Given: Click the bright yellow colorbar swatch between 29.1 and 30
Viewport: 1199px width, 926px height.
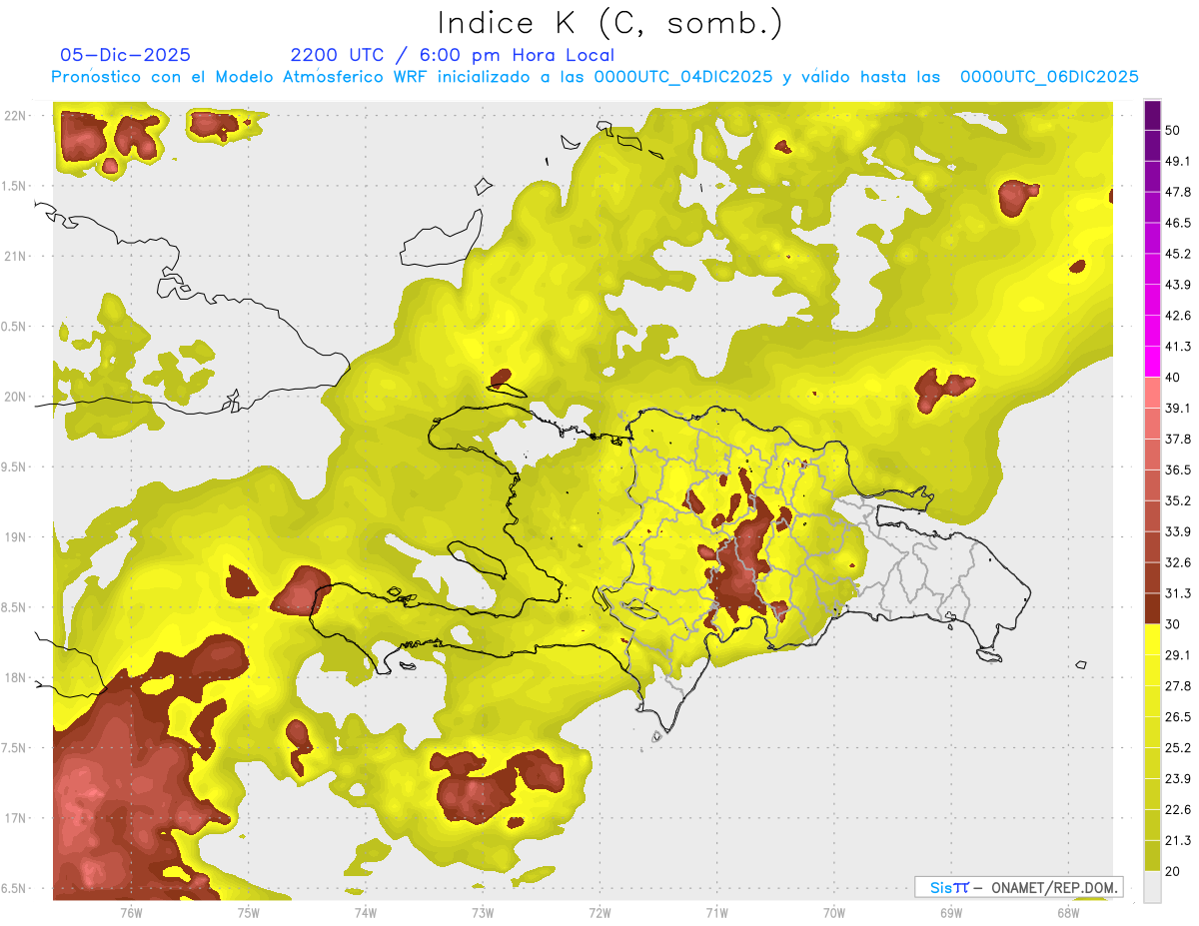Looking at the screenshot, I should pyautogui.click(x=1152, y=640).
